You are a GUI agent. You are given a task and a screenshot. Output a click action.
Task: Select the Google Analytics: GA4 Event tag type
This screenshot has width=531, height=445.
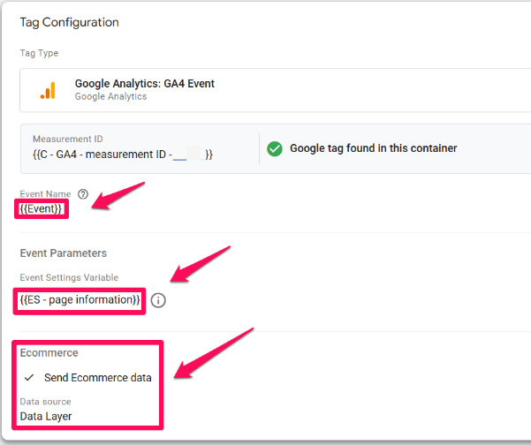pyautogui.click(x=275, y=90)
